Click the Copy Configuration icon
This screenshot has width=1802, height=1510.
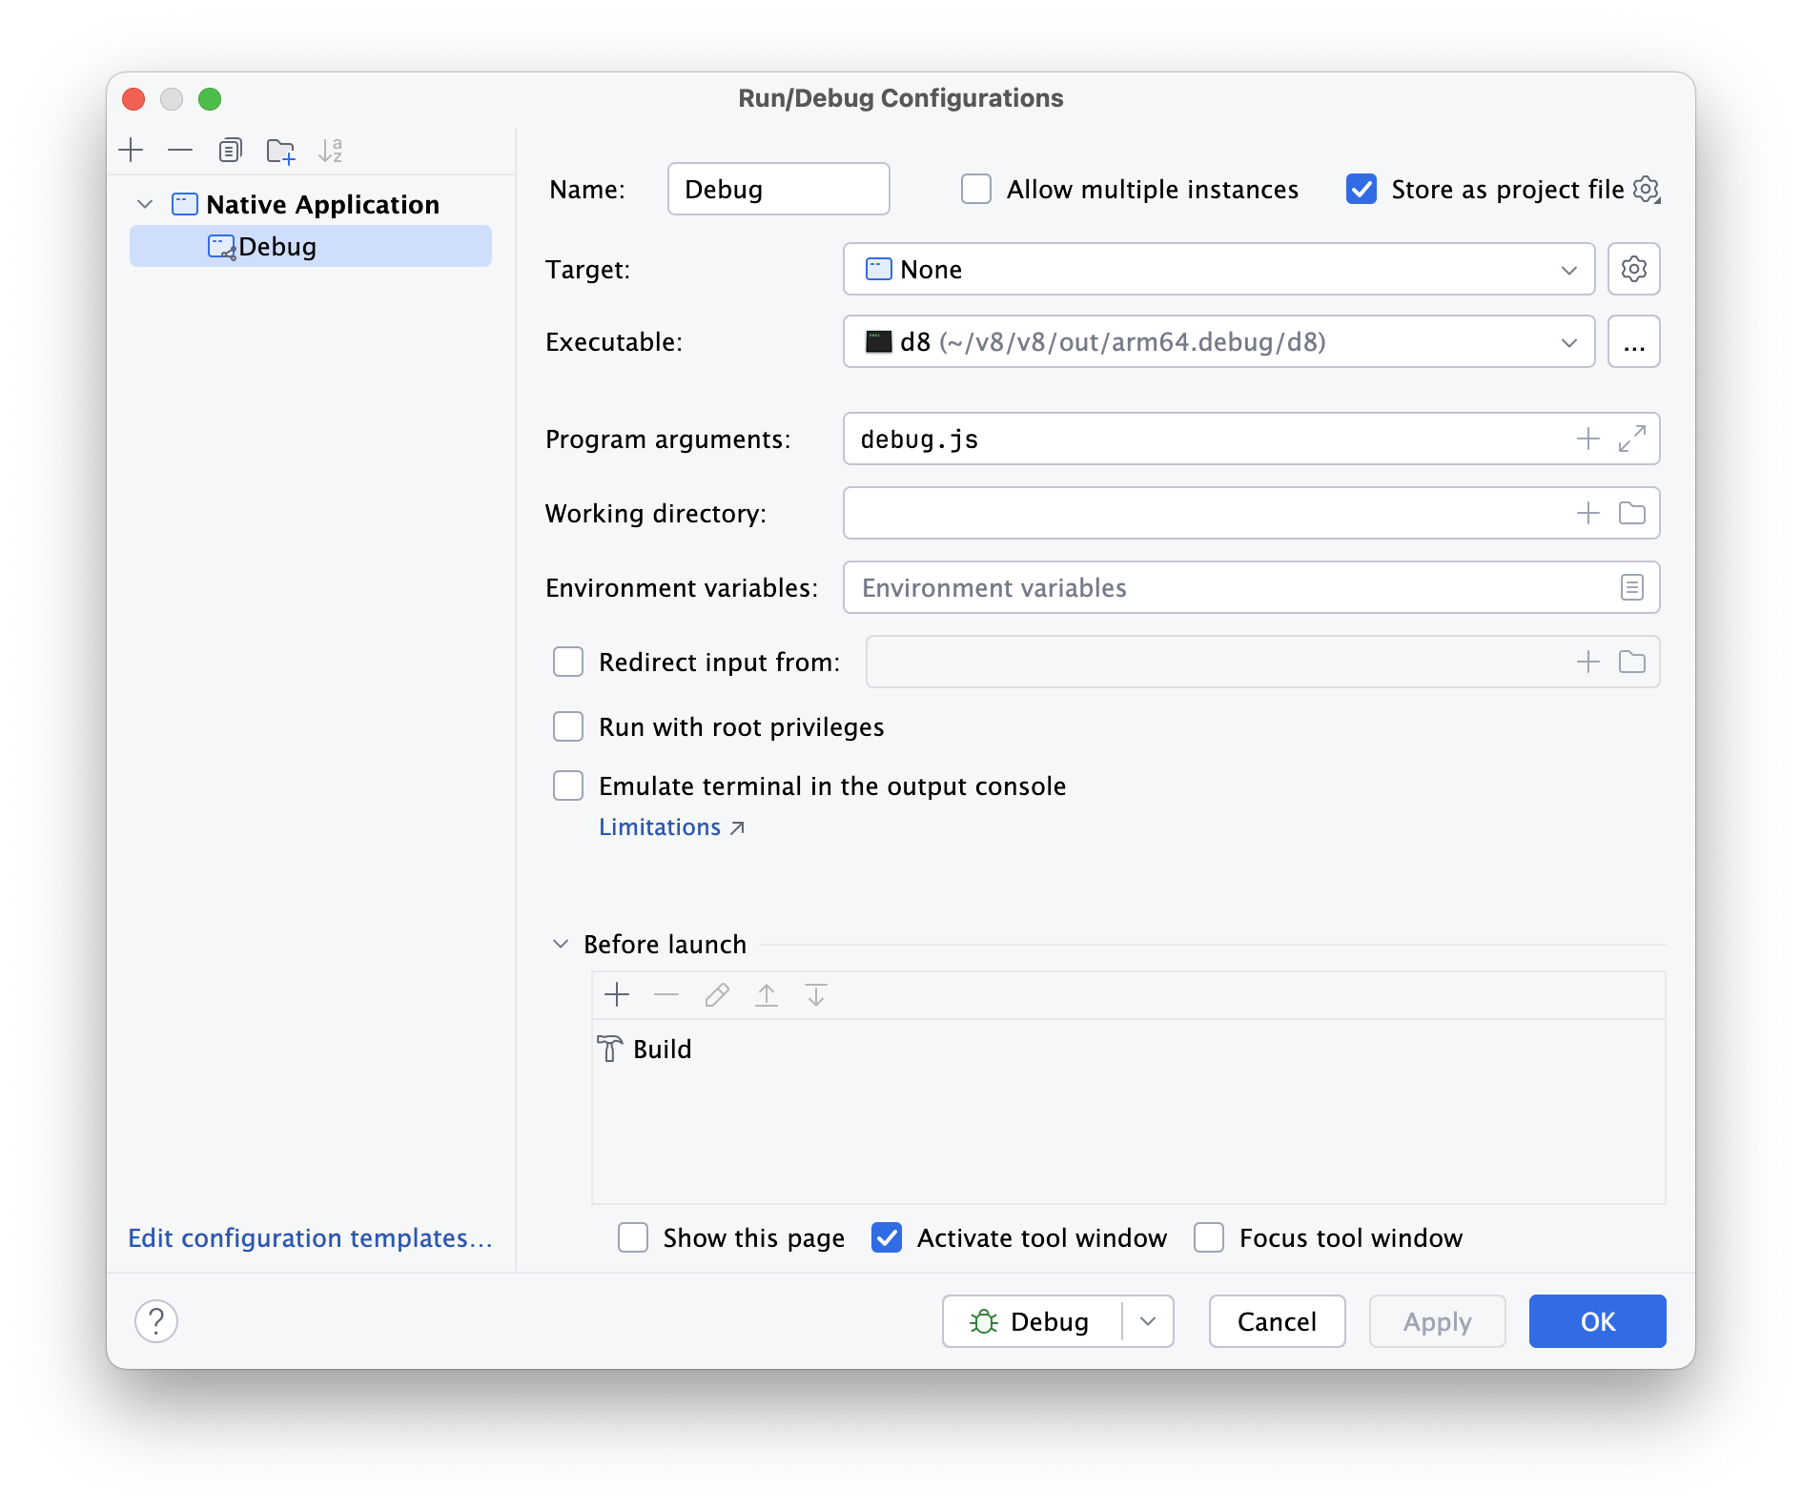(x=230, y=151)
